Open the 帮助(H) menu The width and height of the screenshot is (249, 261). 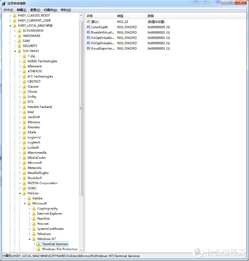tap(65, 10)
